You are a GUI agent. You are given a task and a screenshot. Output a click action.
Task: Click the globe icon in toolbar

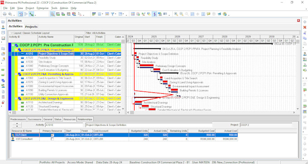[225, 14]
